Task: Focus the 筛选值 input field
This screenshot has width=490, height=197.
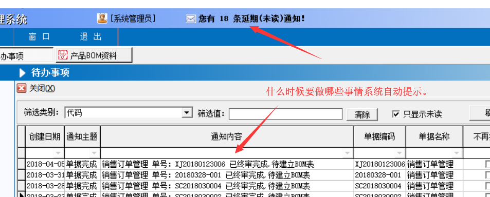Action: [285, 114]
